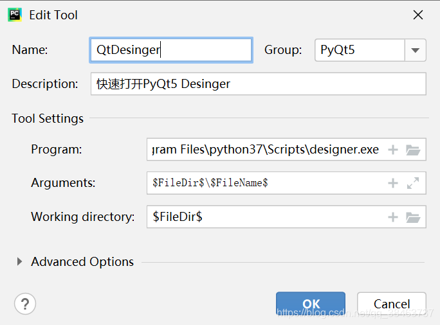The height and width of the screenshot is (325, 440).
Task: Confirm with the OK button
Action: 311,304
